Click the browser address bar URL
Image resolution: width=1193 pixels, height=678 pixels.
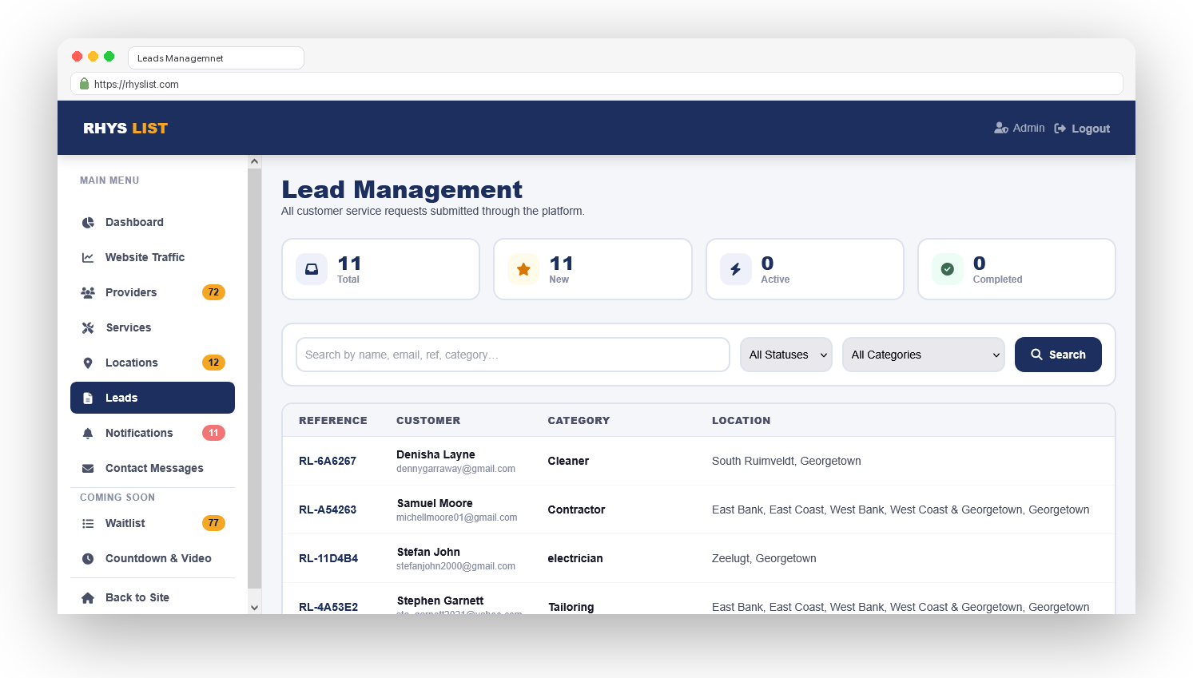[137, 84]
